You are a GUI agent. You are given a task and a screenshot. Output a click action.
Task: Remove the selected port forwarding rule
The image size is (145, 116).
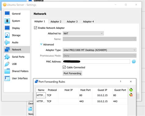[x=131, y=95]
